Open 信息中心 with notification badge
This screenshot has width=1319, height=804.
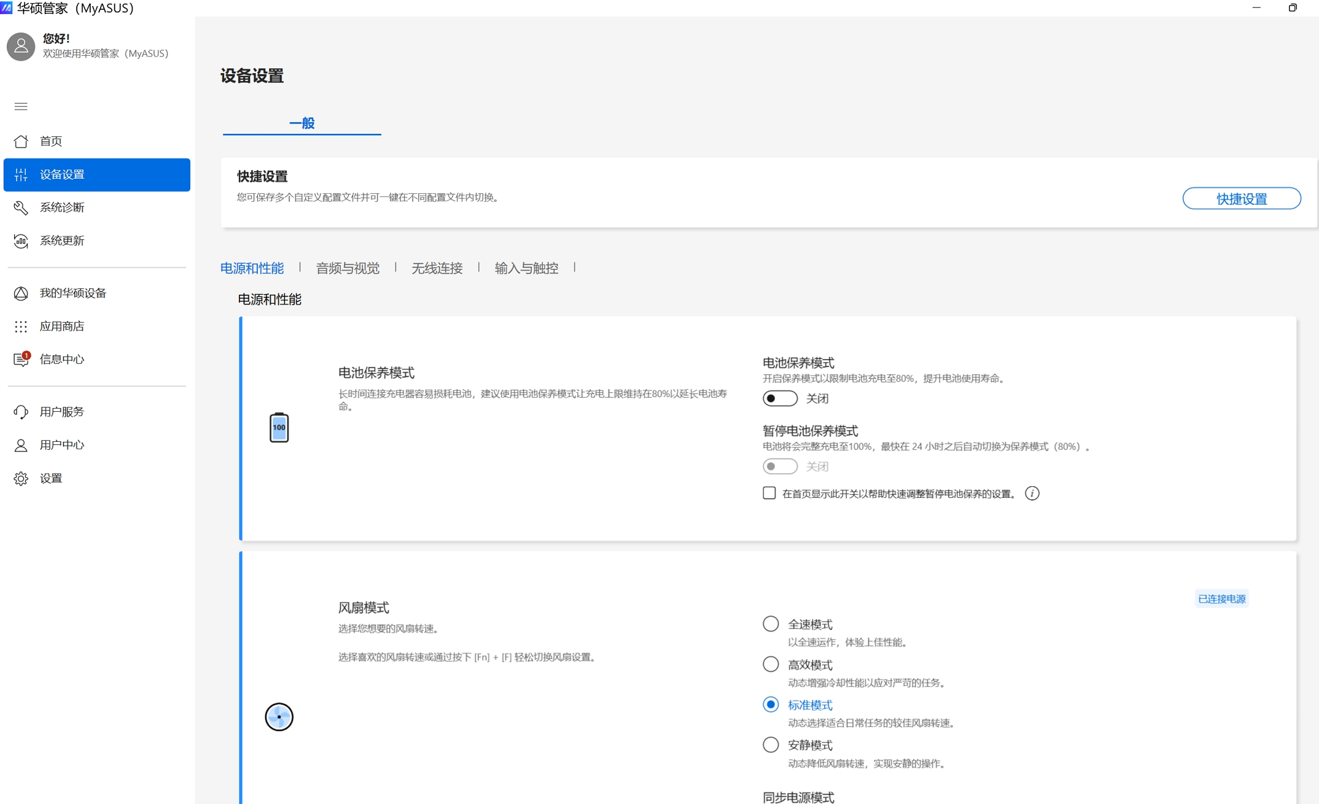click(61, 360)
